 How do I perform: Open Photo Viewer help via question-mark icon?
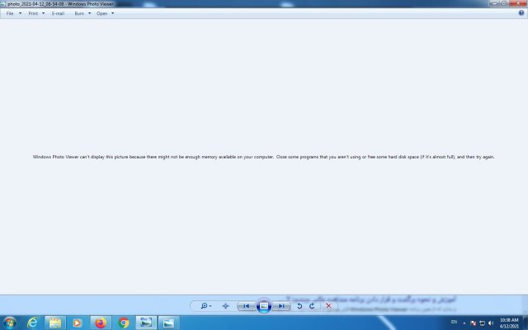[x=521, y=13]
